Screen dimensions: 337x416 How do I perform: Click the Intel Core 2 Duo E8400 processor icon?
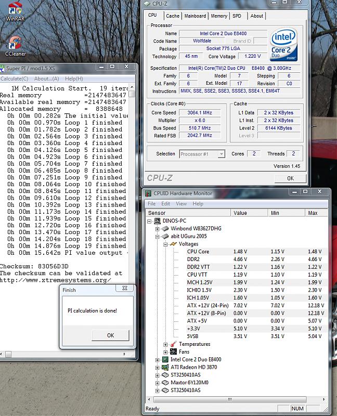click(165, 359)
